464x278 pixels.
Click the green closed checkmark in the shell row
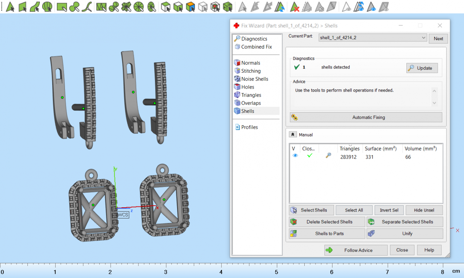click(309, 155)
